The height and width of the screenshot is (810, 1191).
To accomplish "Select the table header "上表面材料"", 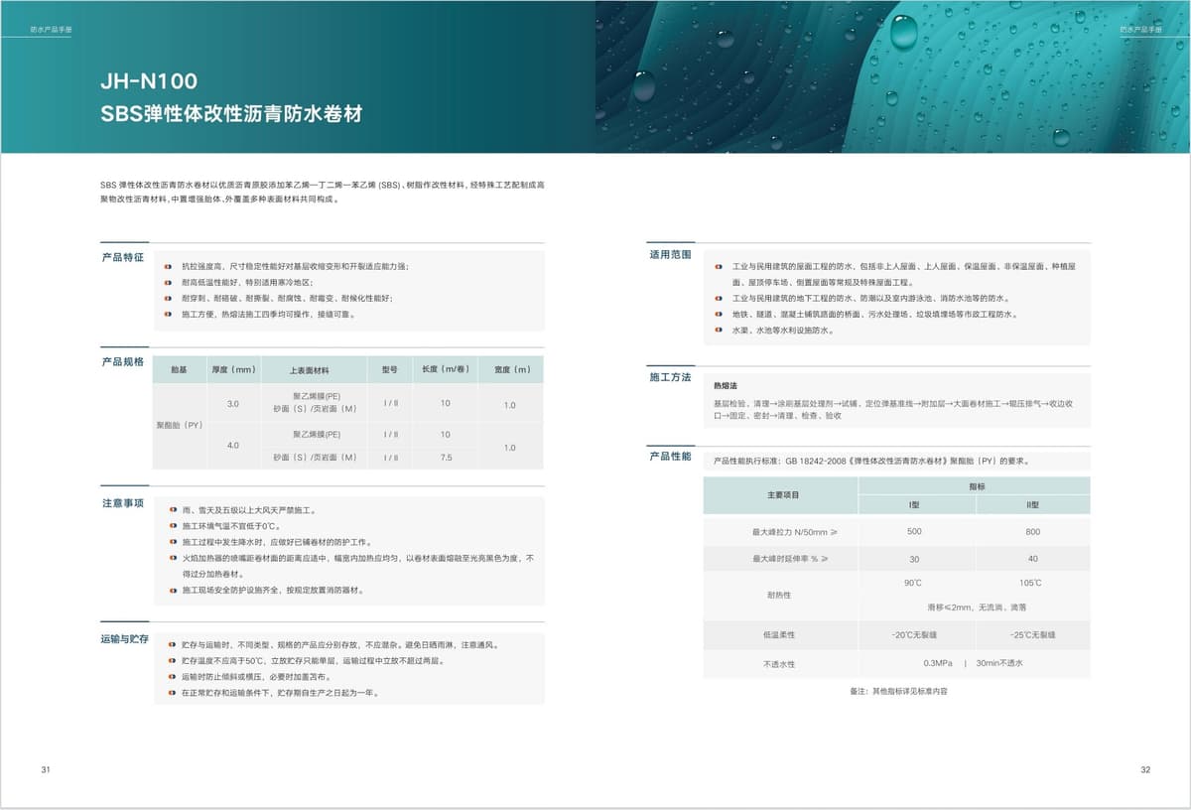I will pos(310,370).
